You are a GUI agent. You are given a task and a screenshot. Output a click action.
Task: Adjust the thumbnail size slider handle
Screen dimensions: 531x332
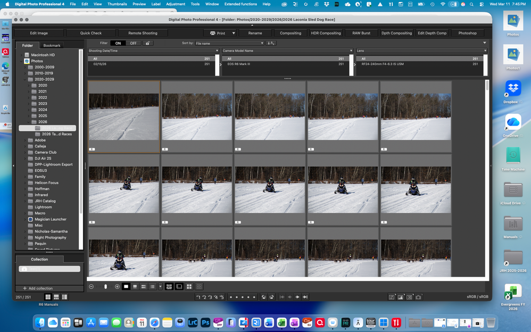point(106,287)
